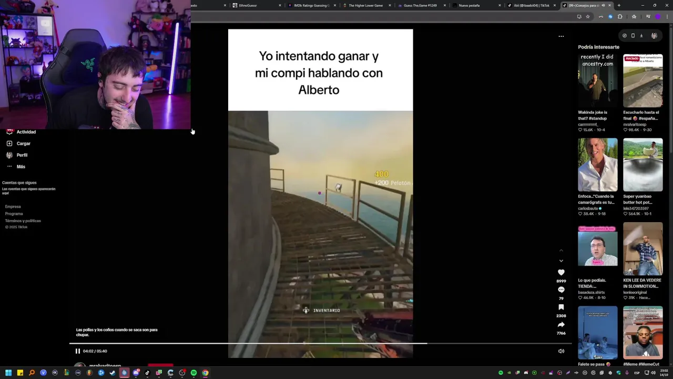This screenshot has width=673, height=379.
Task: Open Spotify from the taskbar
Action: point(193,373)
